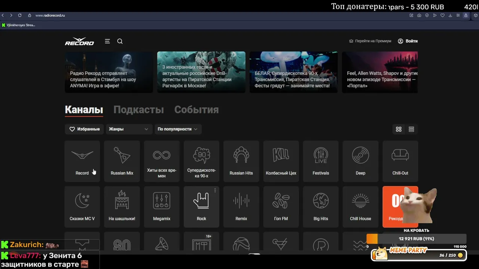View site security lock info
479x269 pixels.
tap(30, 15)
